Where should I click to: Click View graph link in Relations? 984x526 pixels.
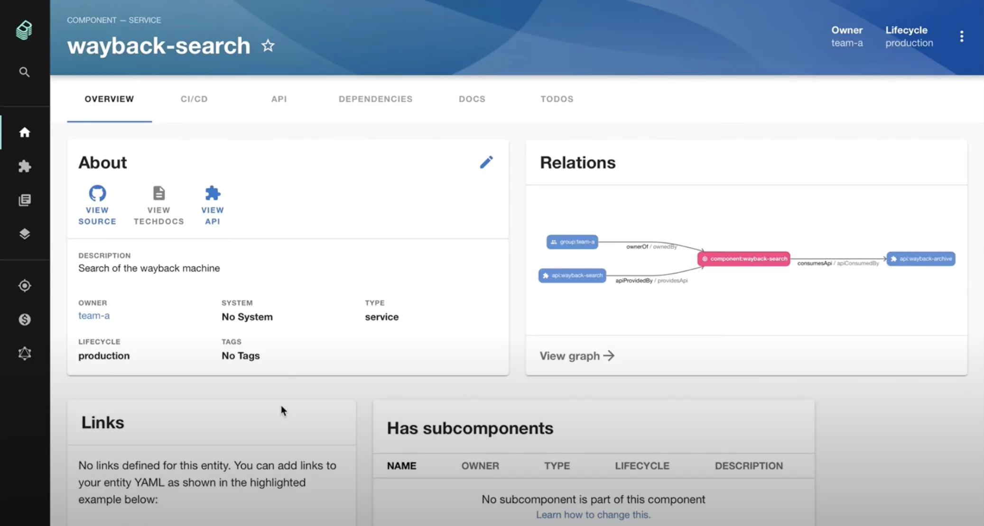point(577,356)
